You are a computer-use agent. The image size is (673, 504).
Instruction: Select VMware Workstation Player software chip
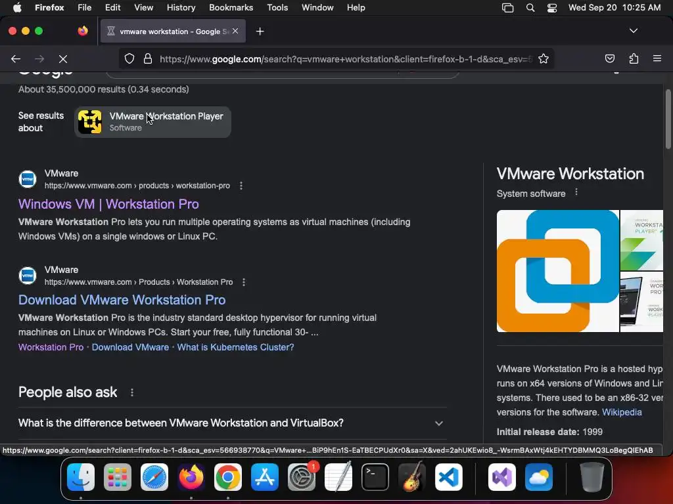pyautogui.click(x=152, y=122)
